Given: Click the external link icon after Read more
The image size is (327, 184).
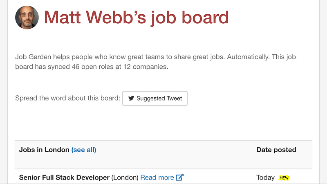Looking at the screenshot, I should tap(179, 177).
